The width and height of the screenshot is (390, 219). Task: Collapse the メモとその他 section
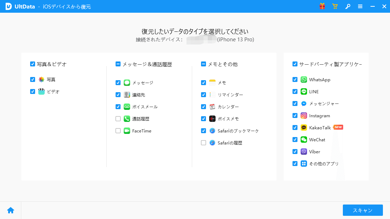(x=203, y=64)
